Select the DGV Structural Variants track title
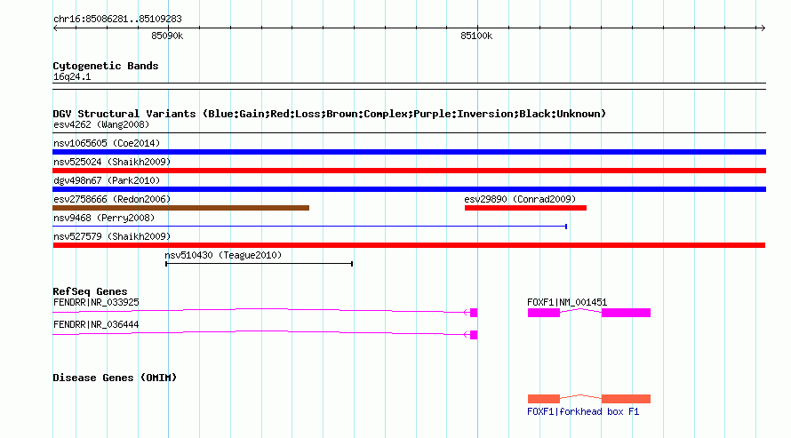 pos(329,114)
